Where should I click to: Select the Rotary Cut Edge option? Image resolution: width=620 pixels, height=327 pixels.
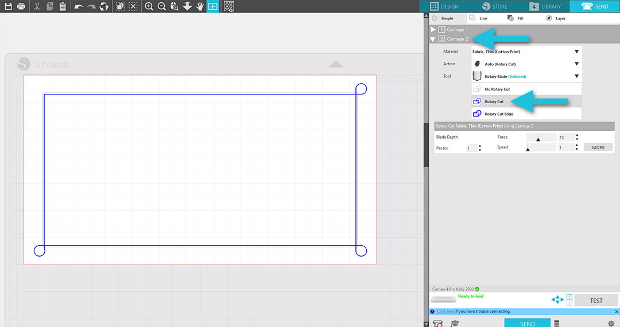pyautogui.click(x=526, y=113)
